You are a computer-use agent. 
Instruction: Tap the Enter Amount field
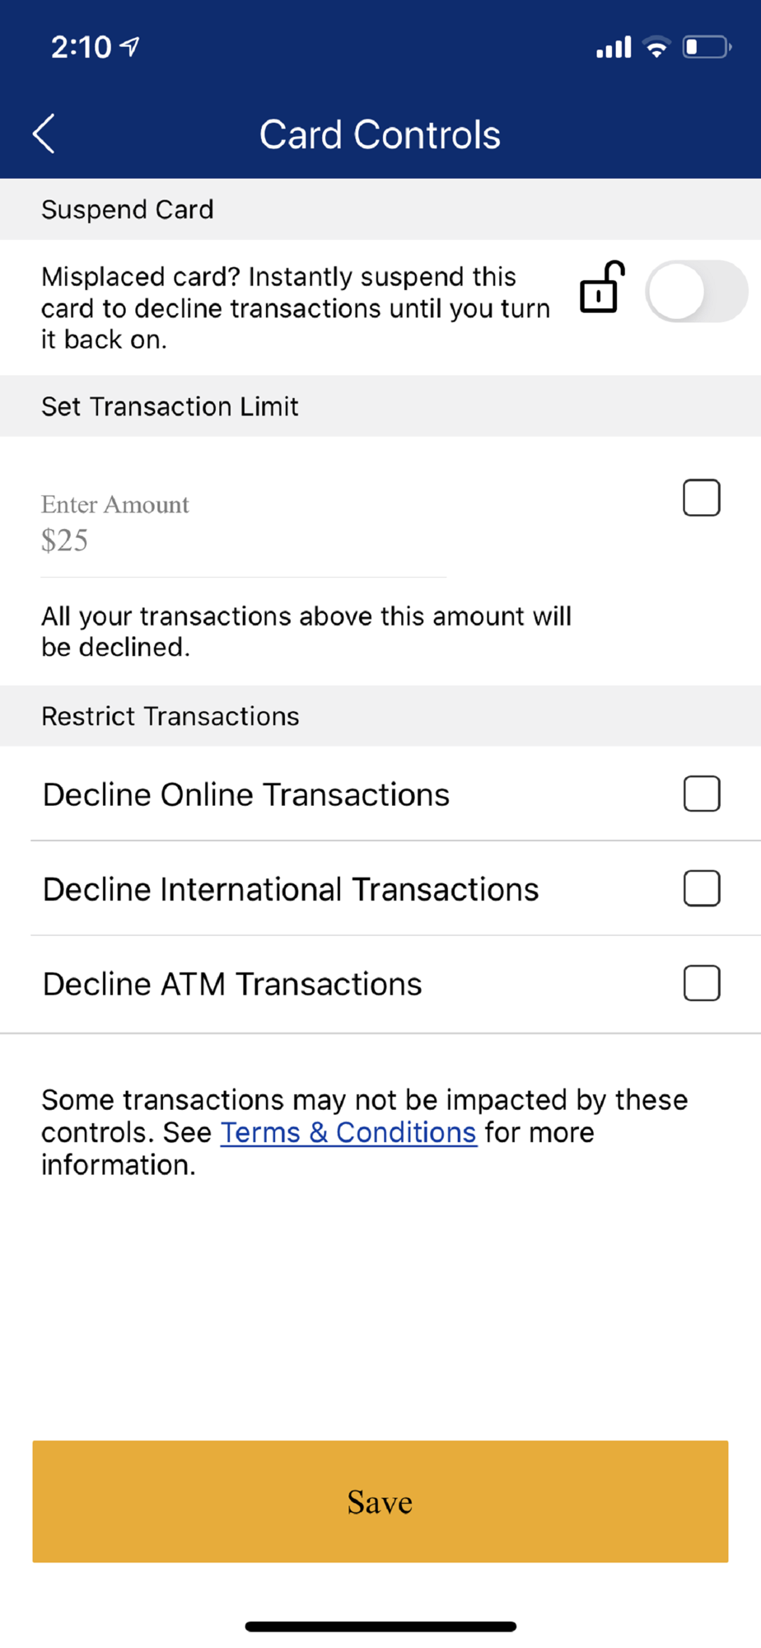(244, 525)
